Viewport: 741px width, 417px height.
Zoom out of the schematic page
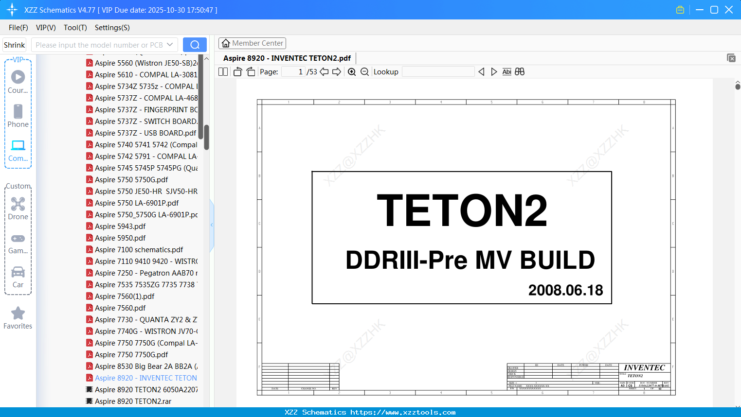click(x=364, y=71)
